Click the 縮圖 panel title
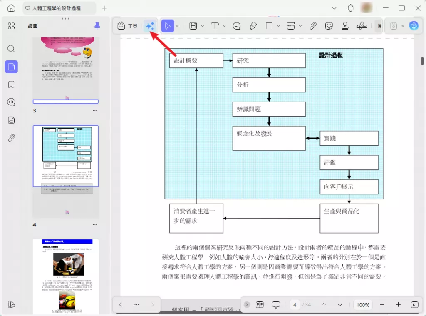The image size is (426, 316). coord(33,26)
